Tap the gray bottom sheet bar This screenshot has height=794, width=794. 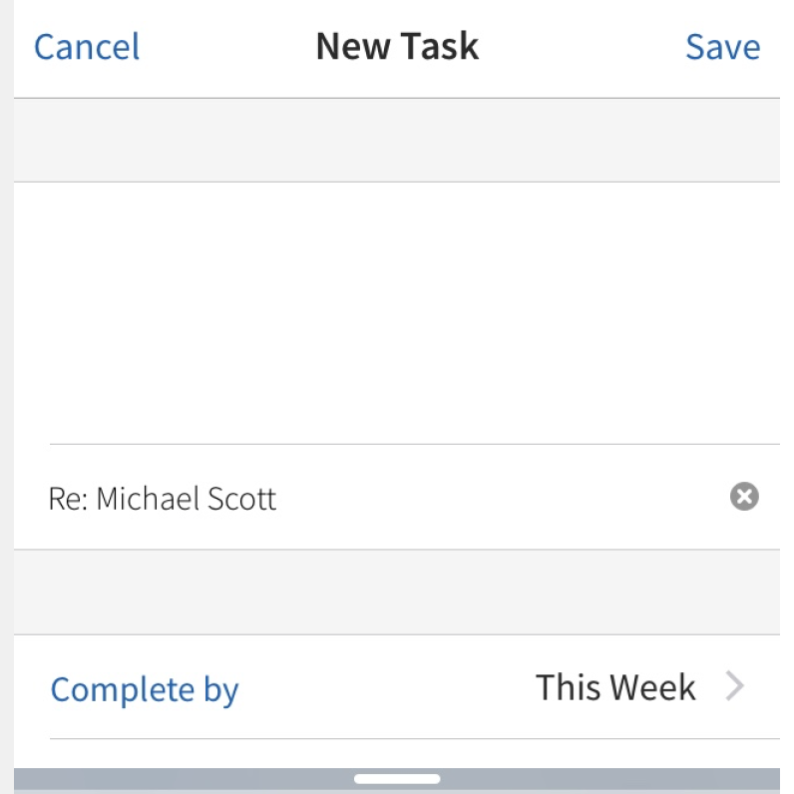[397, 780]
